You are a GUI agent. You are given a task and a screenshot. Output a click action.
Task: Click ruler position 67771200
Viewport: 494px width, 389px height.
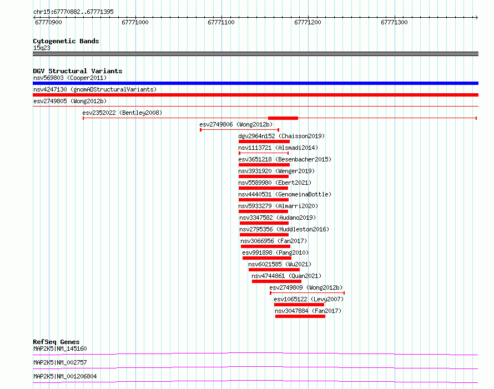(x=308, y=22)
